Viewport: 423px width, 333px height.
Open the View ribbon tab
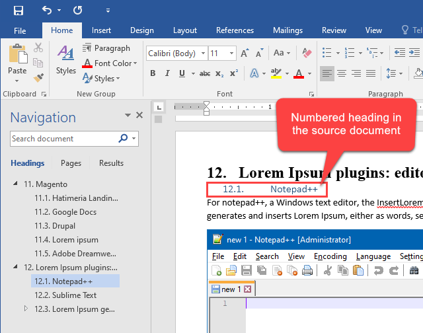coord(373,30)
